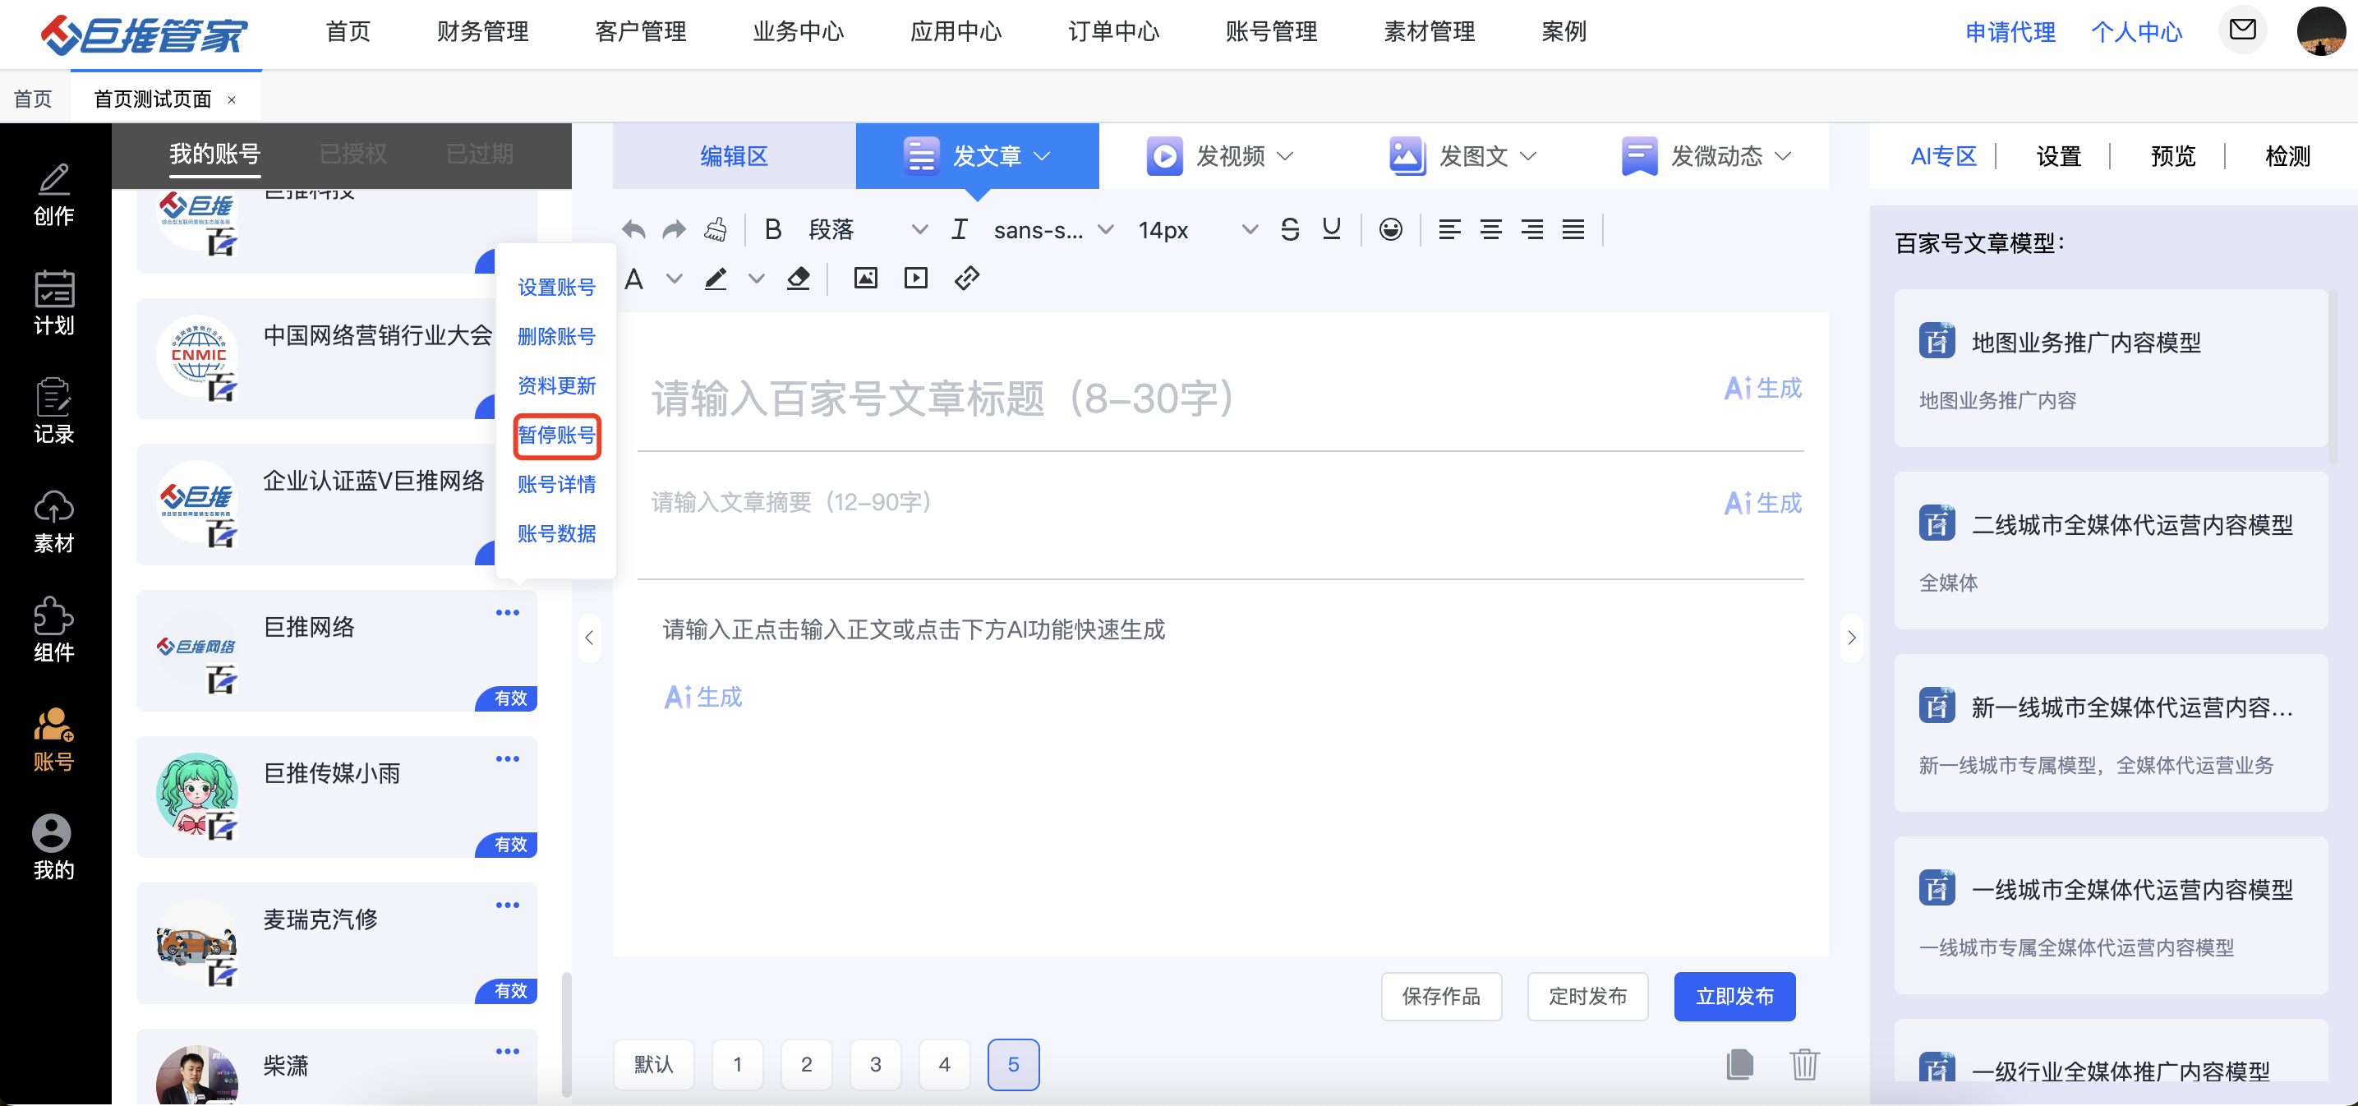Insert a video into the article
Screen dimensions: 2358x1106
pos(915,279)
